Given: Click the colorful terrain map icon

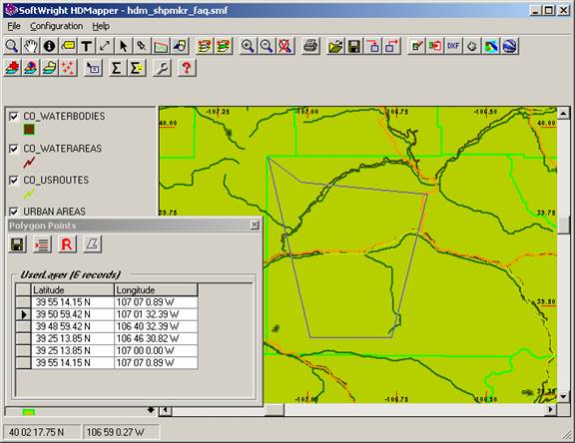Looking at the screenshot, I should click(491, 46).
